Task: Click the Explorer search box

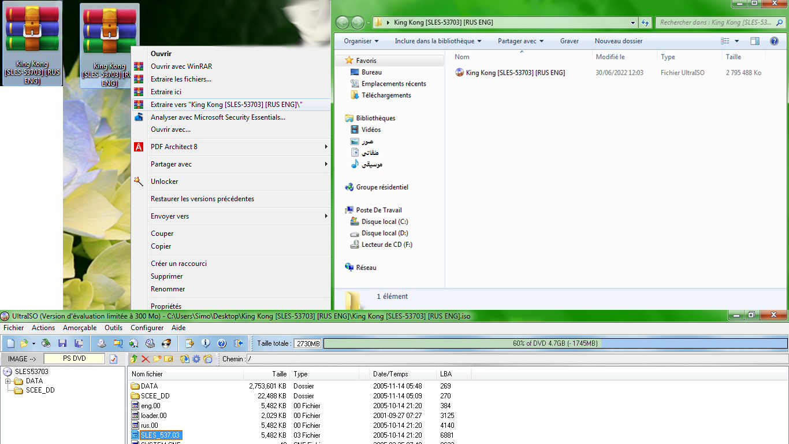Action: click(716, 23)
